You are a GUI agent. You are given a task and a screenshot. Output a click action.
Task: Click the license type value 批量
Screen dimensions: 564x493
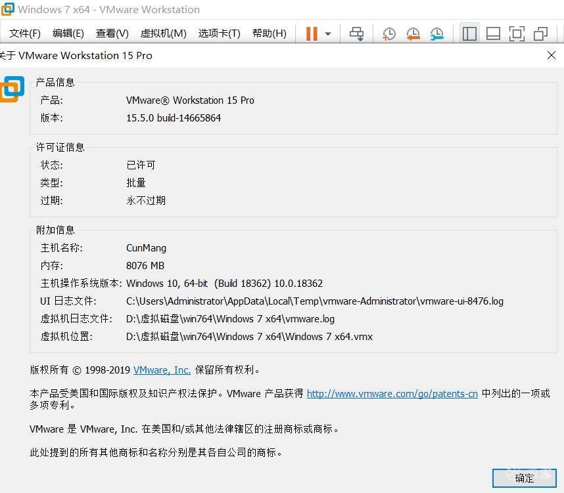[136, 182]
